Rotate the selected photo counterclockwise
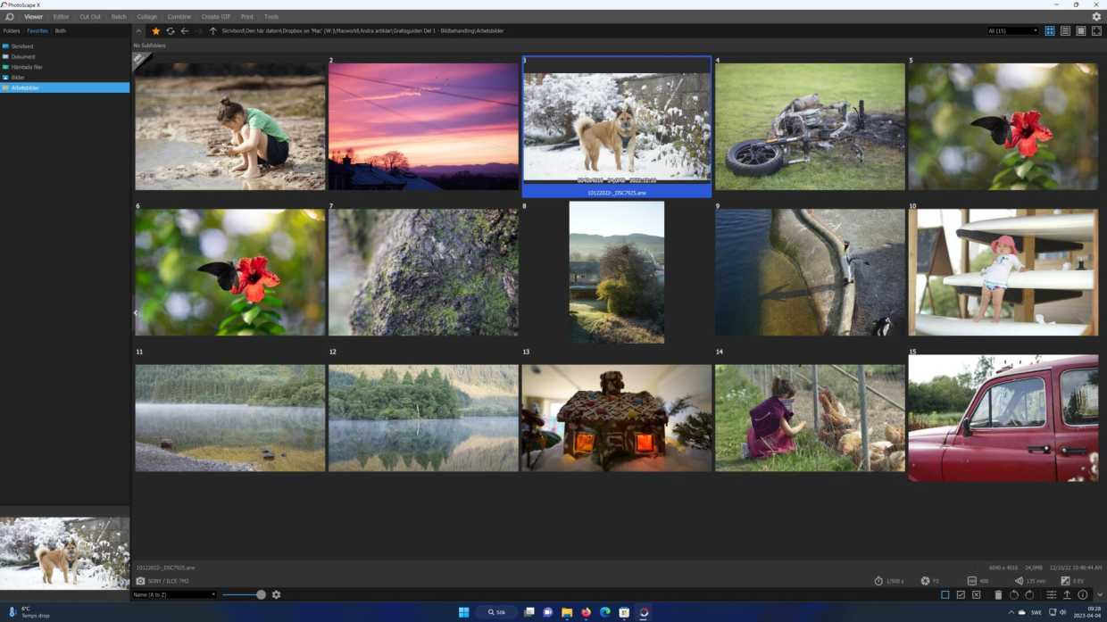1107x622 pixels. tap(1015, 594)
